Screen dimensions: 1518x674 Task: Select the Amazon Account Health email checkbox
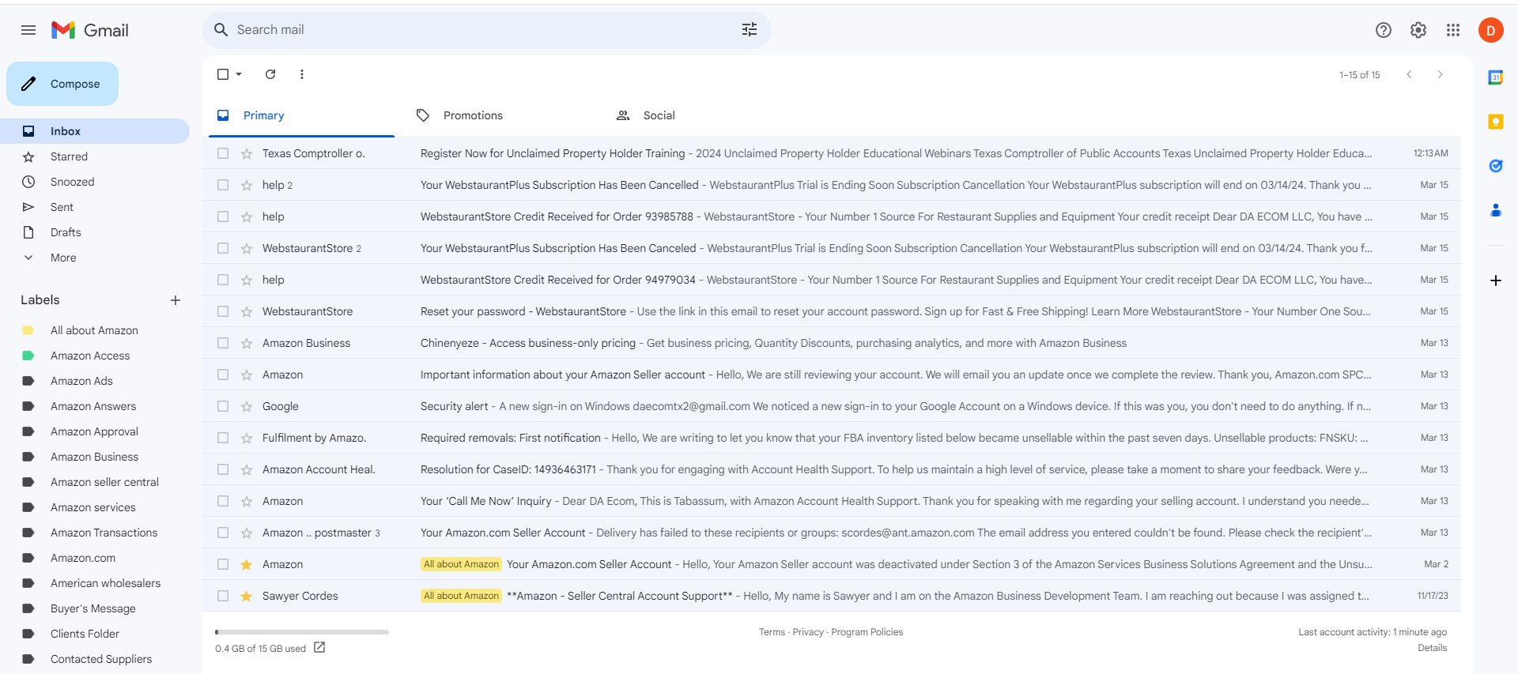point(223,469)
